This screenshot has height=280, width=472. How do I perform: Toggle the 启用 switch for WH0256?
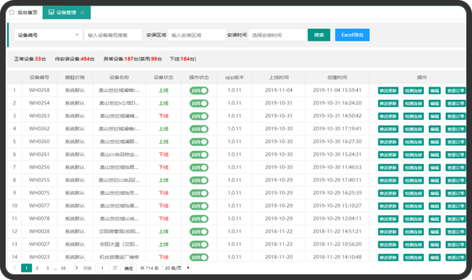199,167
